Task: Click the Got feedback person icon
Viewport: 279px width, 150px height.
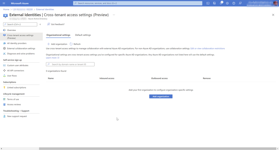Action: (x=48, y=24)
